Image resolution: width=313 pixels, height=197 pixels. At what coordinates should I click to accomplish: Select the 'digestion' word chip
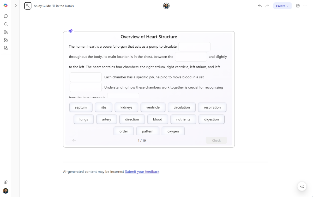click(x=212, y=119)
